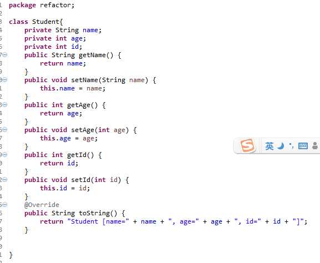The width and height of the screenshot is (320, 263).
Task: Click the user avatar icon in IME bar
Action: coord(315,146)
